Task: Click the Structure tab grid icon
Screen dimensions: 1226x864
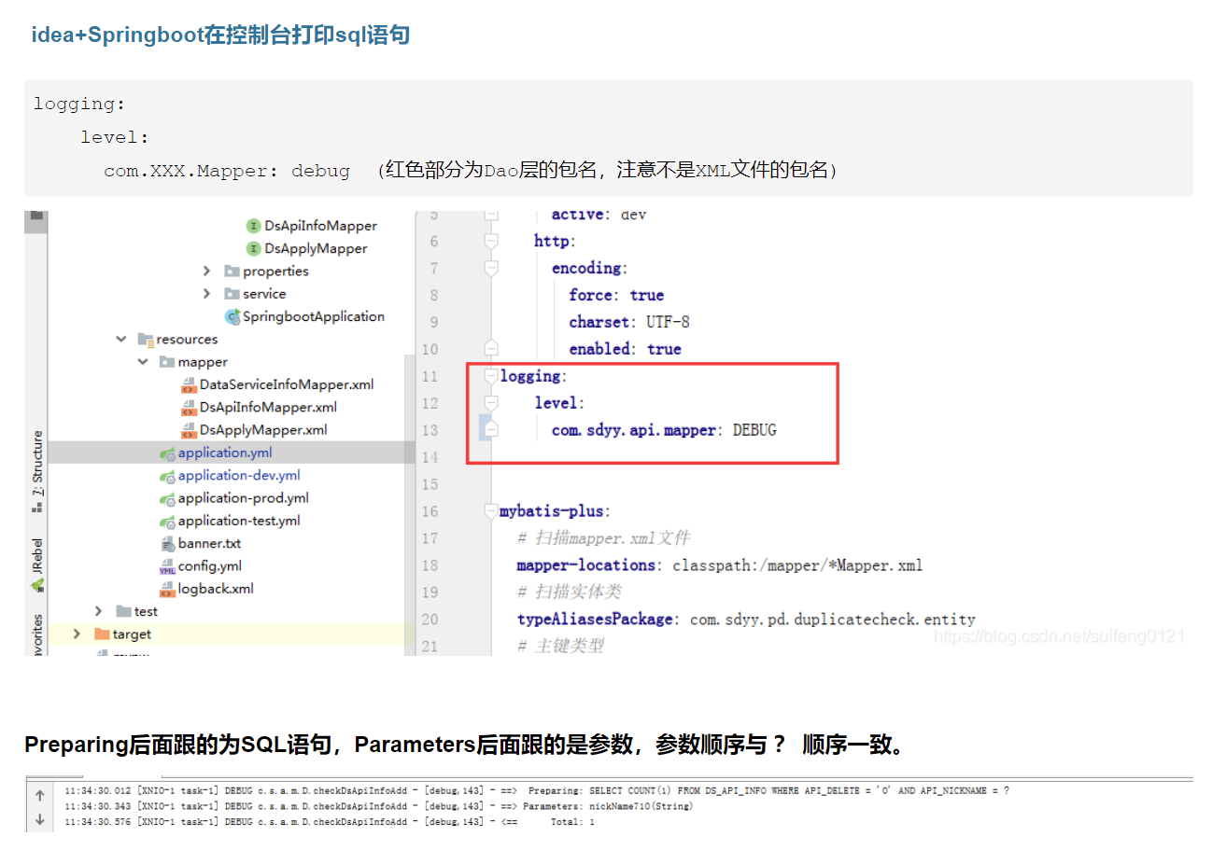Action: tap(37, 507)
